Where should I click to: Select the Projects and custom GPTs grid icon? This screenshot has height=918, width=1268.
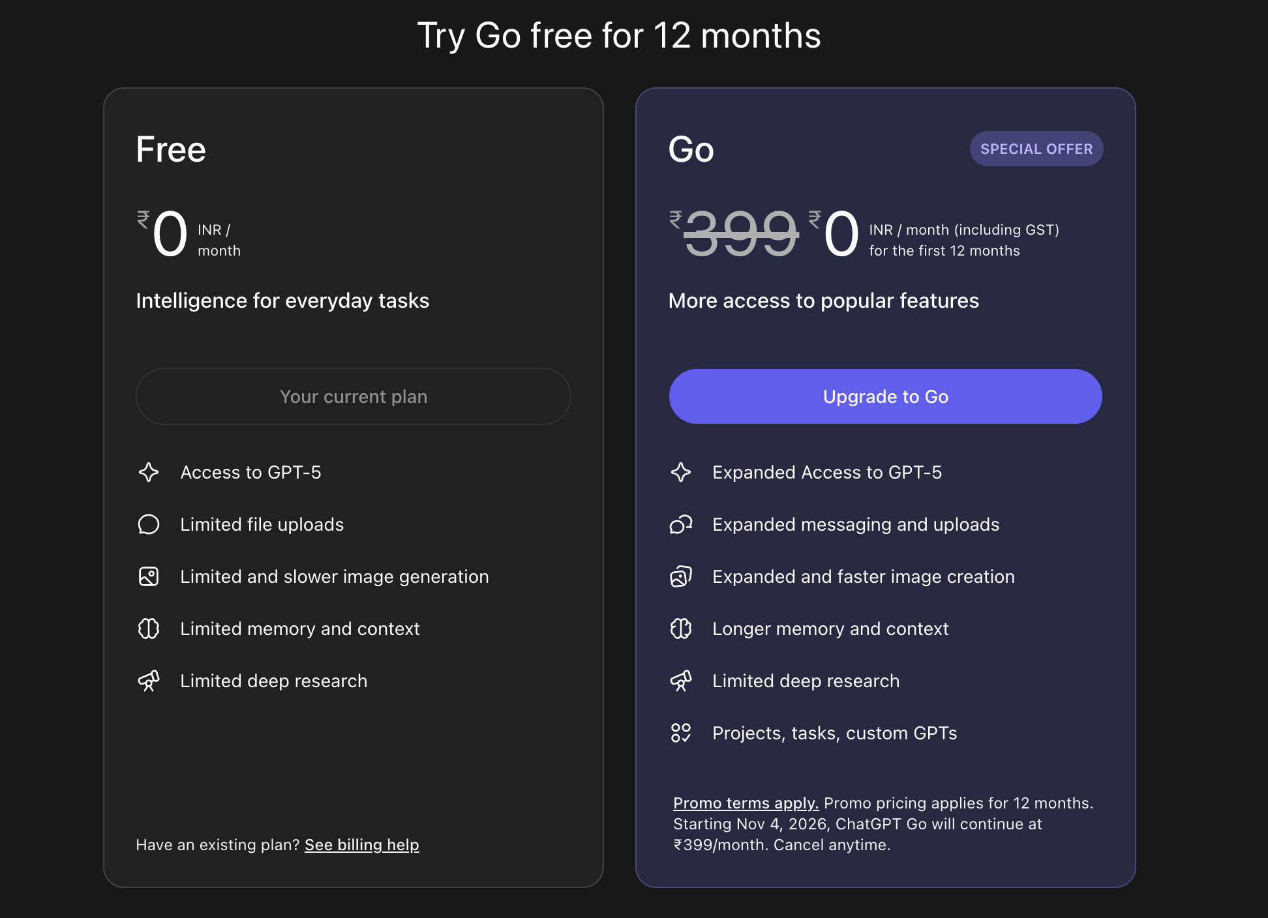point(682,733)
